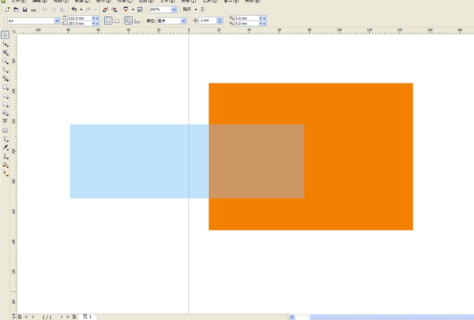Save the document with floppy icon
The height and width of the screenshot is (320, 474).
25,9
